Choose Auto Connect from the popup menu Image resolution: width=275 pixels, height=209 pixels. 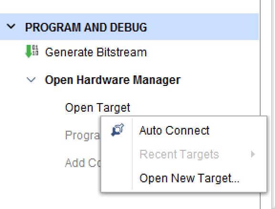174,130
